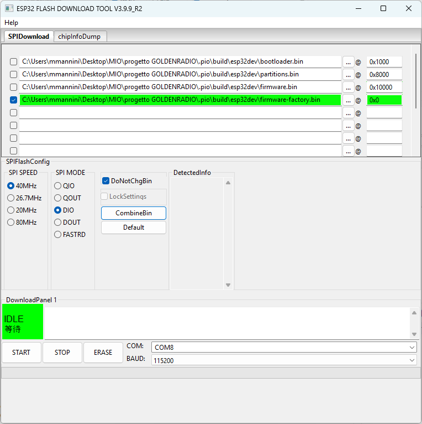Edit the green 0x0 address field

tap(384, 100)
